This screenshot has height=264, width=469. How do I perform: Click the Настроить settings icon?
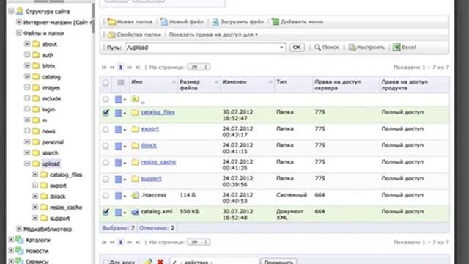click(352, 48)
